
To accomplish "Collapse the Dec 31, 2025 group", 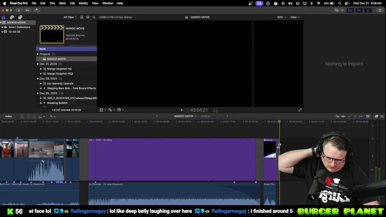I will 38,64.
